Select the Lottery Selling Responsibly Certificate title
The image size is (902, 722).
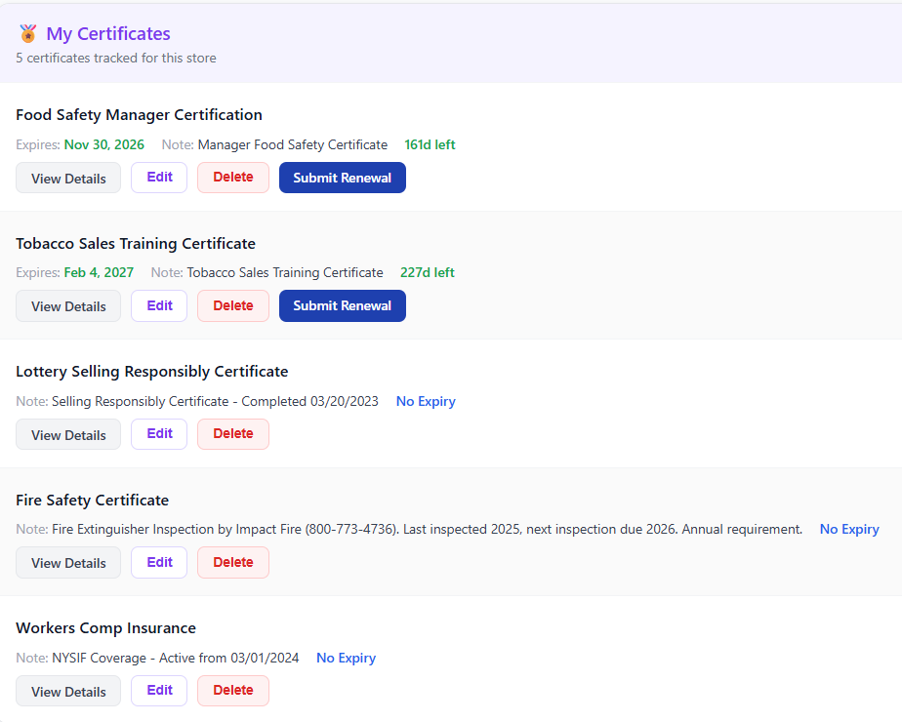(x=152, y=372)
